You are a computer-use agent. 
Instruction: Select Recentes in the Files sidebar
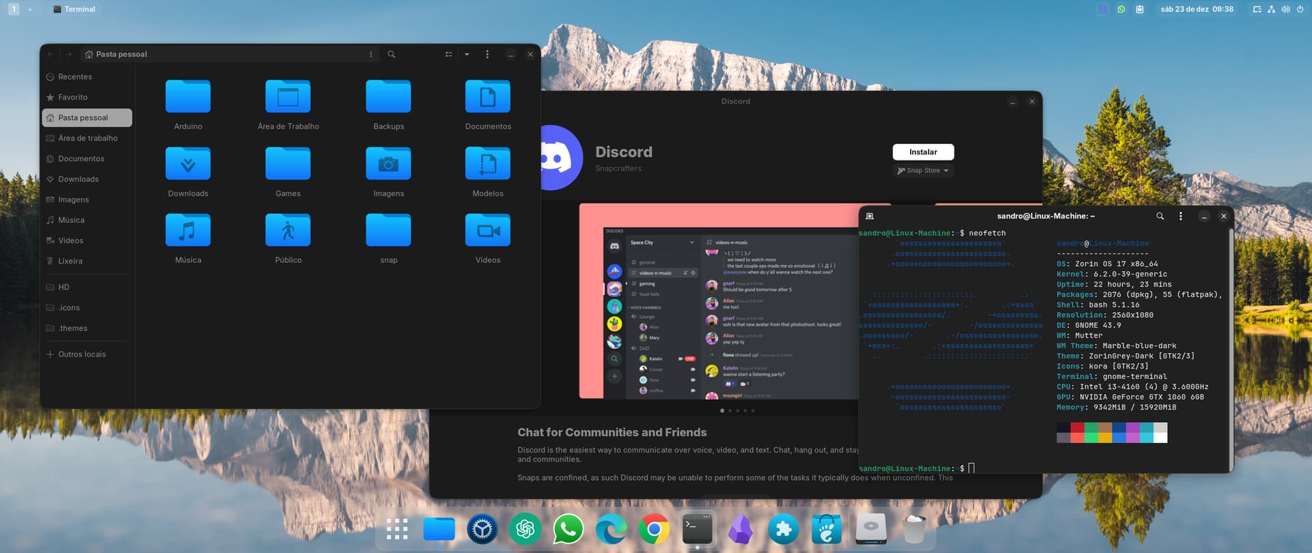(87, 76)
